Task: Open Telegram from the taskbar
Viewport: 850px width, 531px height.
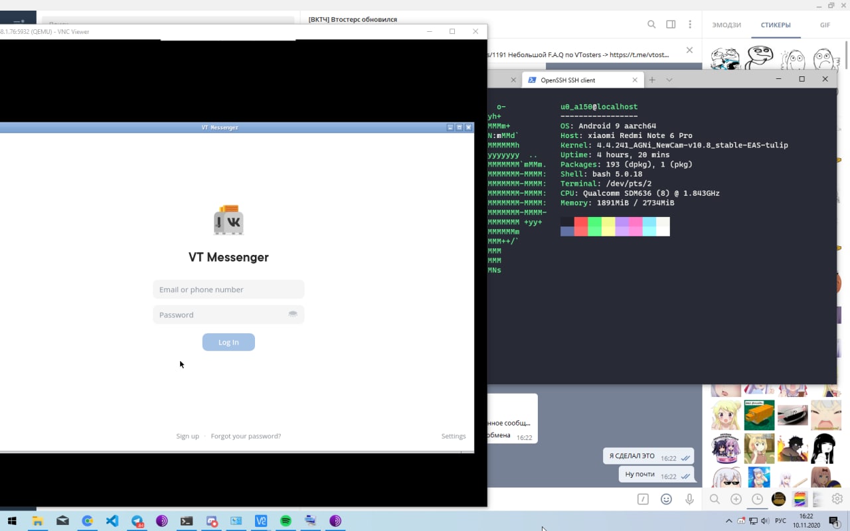Action: point(137,521)
